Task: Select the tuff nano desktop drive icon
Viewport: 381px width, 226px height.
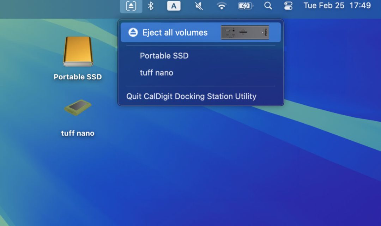Action: pos(78,107)
